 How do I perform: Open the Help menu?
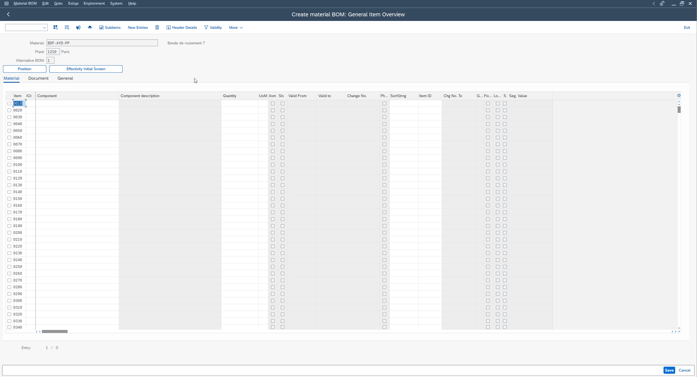click(x=132, y=4)
